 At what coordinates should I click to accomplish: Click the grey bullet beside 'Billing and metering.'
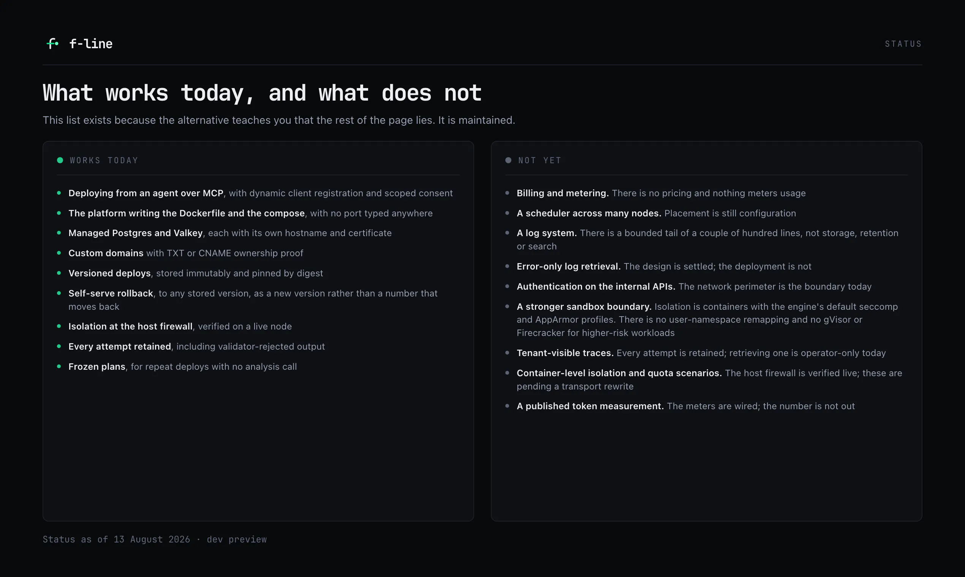pyautogui.click(x=508, y=193)
